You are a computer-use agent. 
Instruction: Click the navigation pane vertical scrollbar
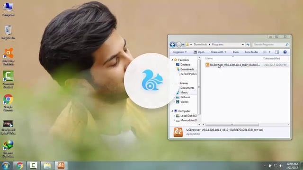[199, 87]
